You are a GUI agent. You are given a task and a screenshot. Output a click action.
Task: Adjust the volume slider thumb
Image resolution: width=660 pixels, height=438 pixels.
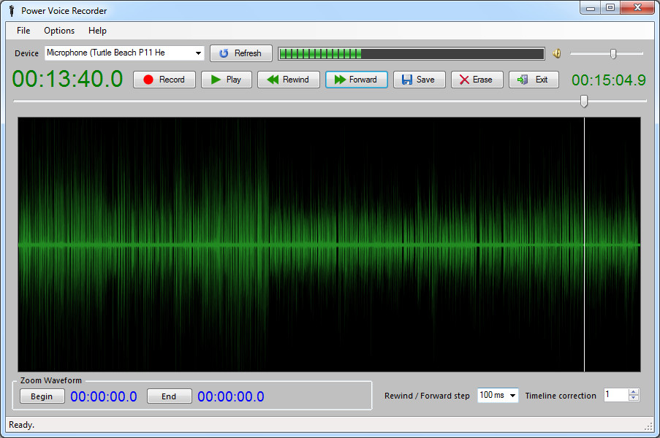[613, 53]
